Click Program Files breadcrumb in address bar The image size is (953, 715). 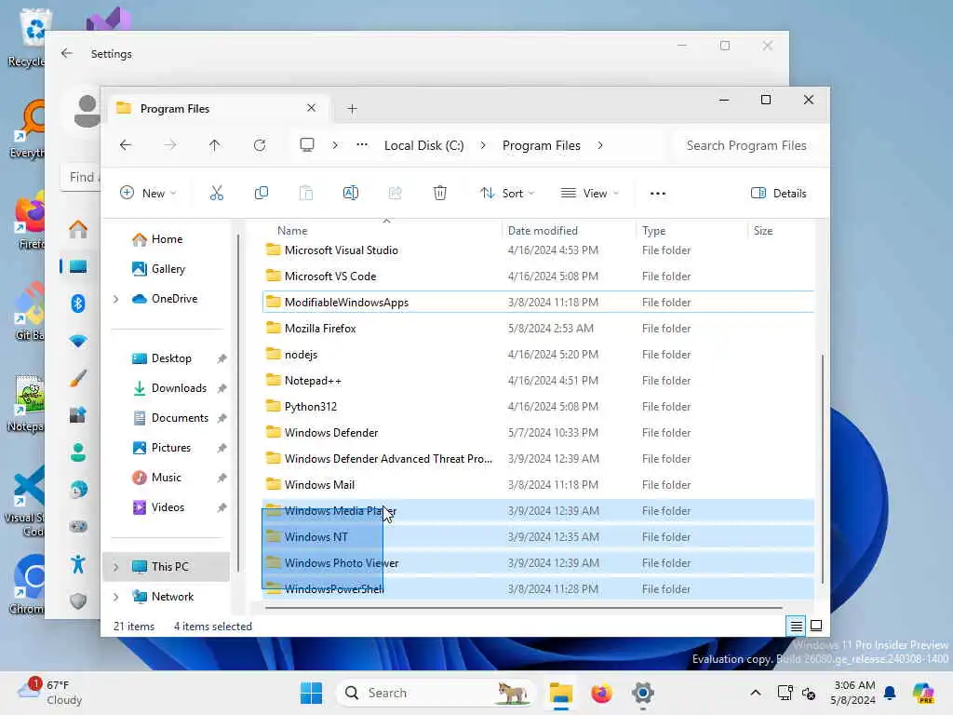tap(541, 145)
